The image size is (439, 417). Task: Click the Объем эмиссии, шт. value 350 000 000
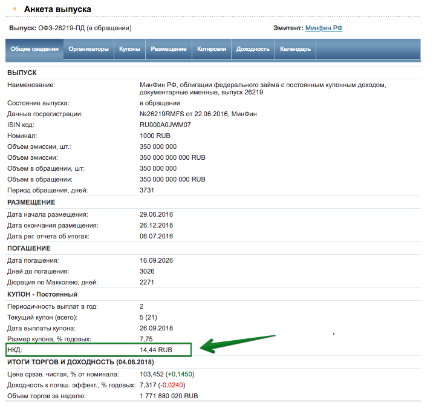[158, 146]
